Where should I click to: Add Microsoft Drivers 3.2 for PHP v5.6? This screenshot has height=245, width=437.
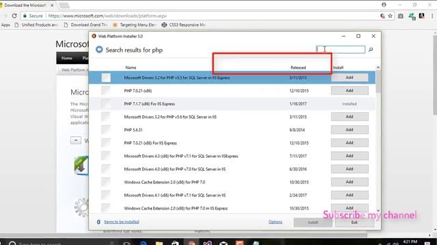click(350, 116)
